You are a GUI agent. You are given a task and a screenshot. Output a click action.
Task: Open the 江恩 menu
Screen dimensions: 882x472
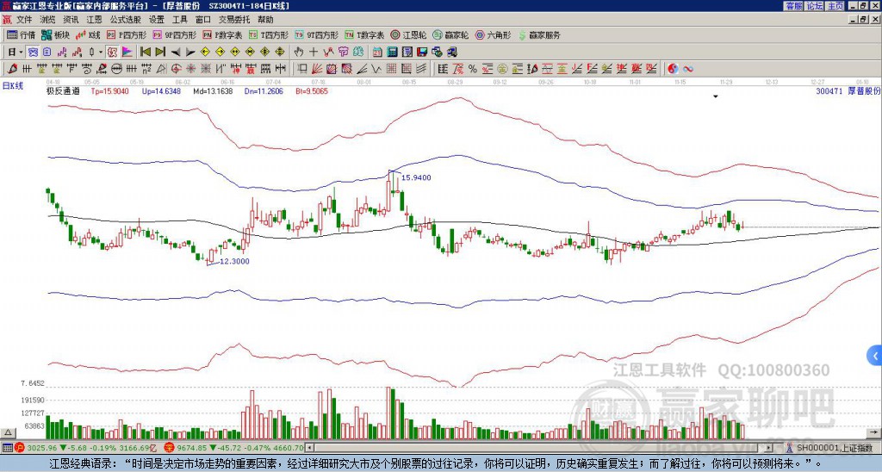click(x=94, y=20)
